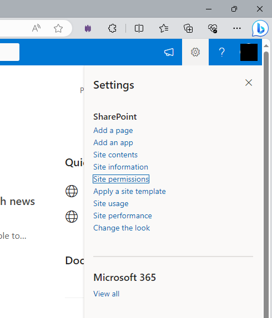This screenshot has height=318, width=272.
Task: Open Edge Settings and more menu
Action: pos(237,28)
